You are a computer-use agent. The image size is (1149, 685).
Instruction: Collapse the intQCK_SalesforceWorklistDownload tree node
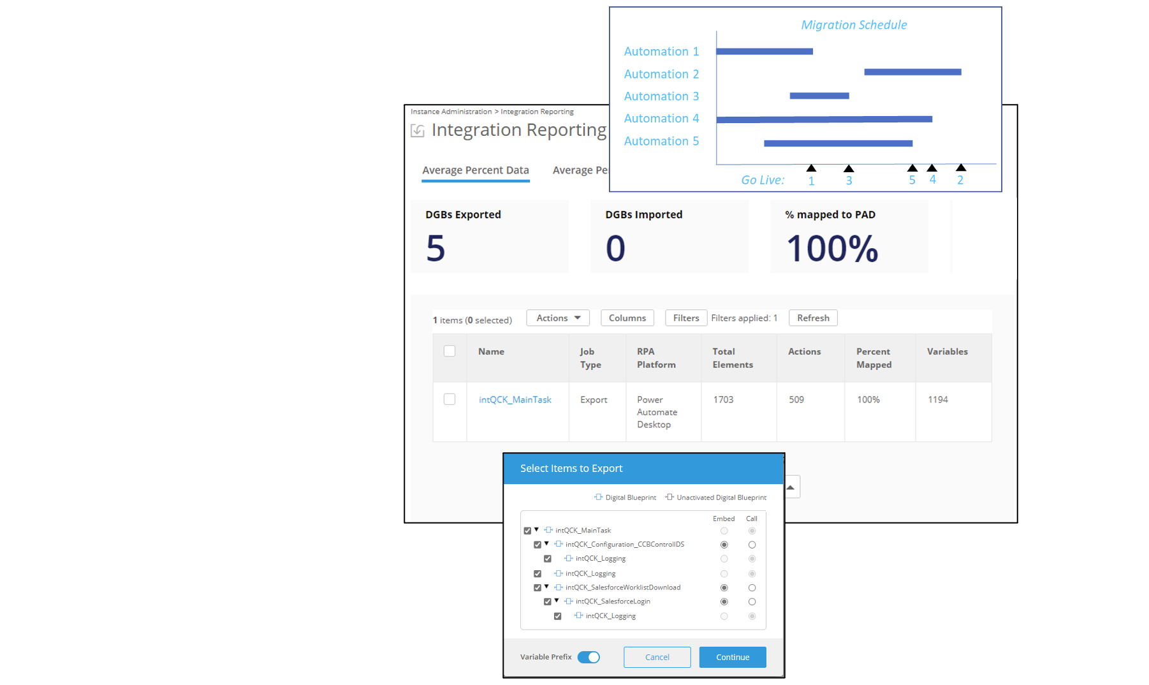point(546,587)
